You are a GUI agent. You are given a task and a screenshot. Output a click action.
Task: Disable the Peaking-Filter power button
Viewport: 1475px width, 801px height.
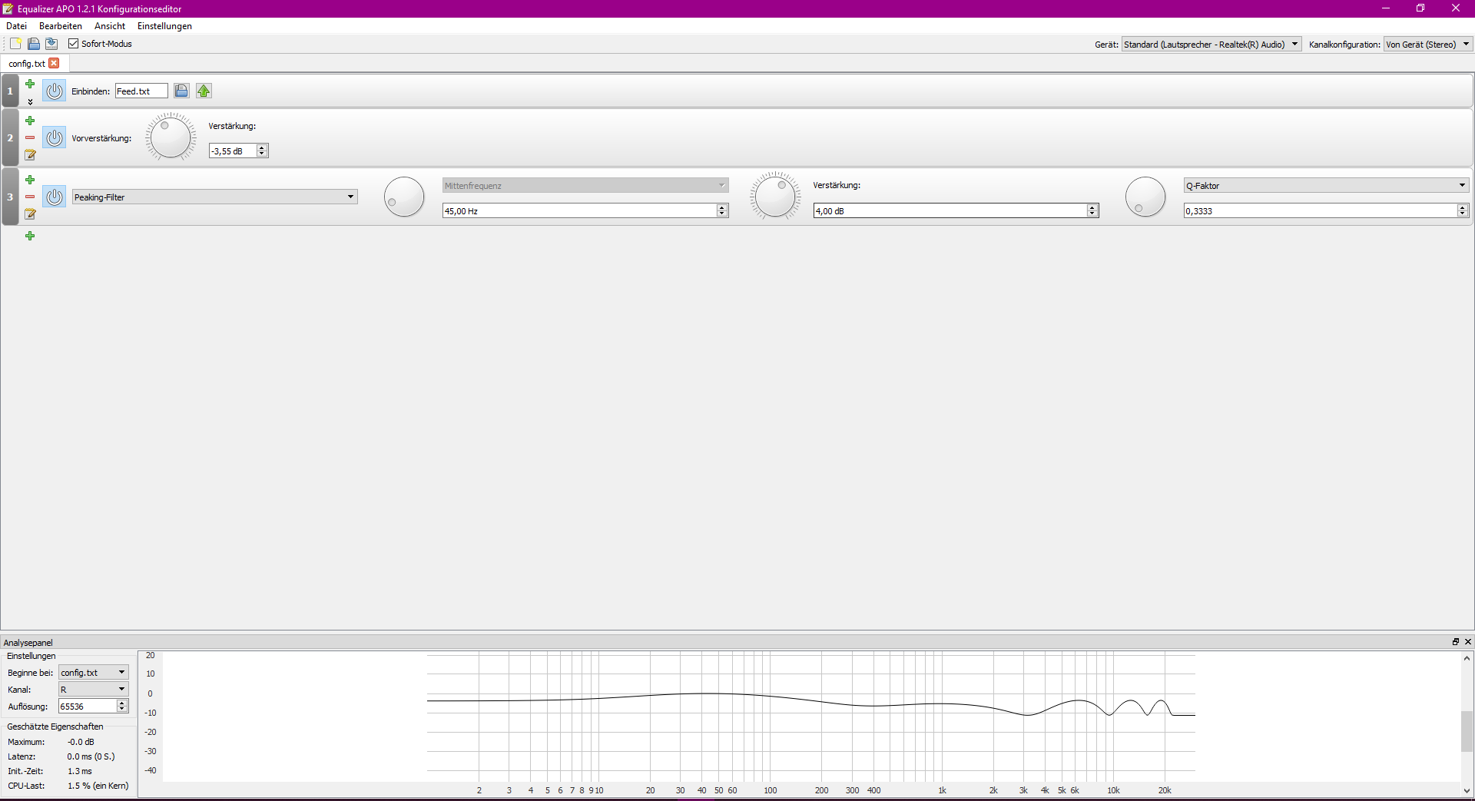[x=53, y=197]
